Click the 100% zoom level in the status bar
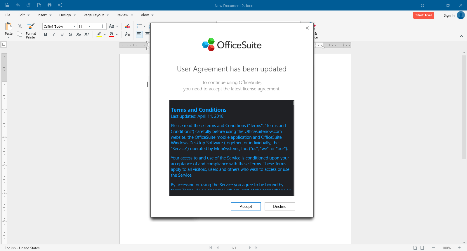This screenshot has width=467, height=251. click(446, 248)
